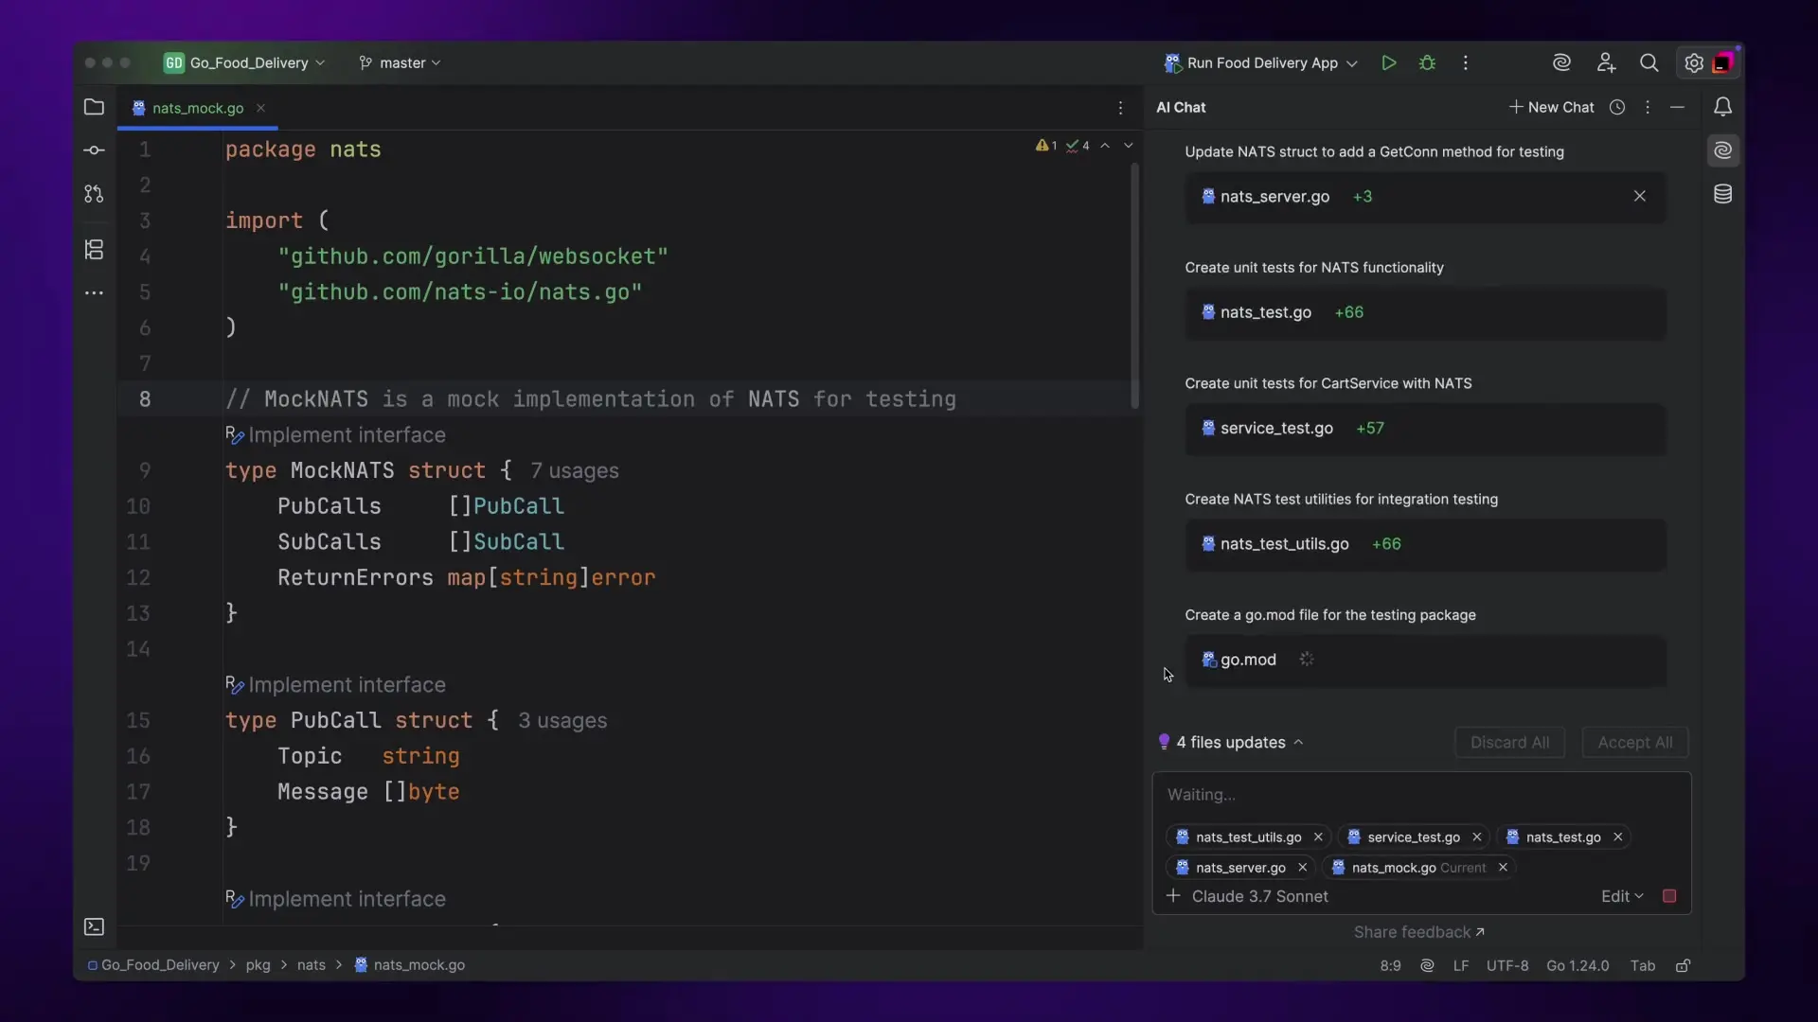Open the go.mod pending change entry

click(1425, 660)
